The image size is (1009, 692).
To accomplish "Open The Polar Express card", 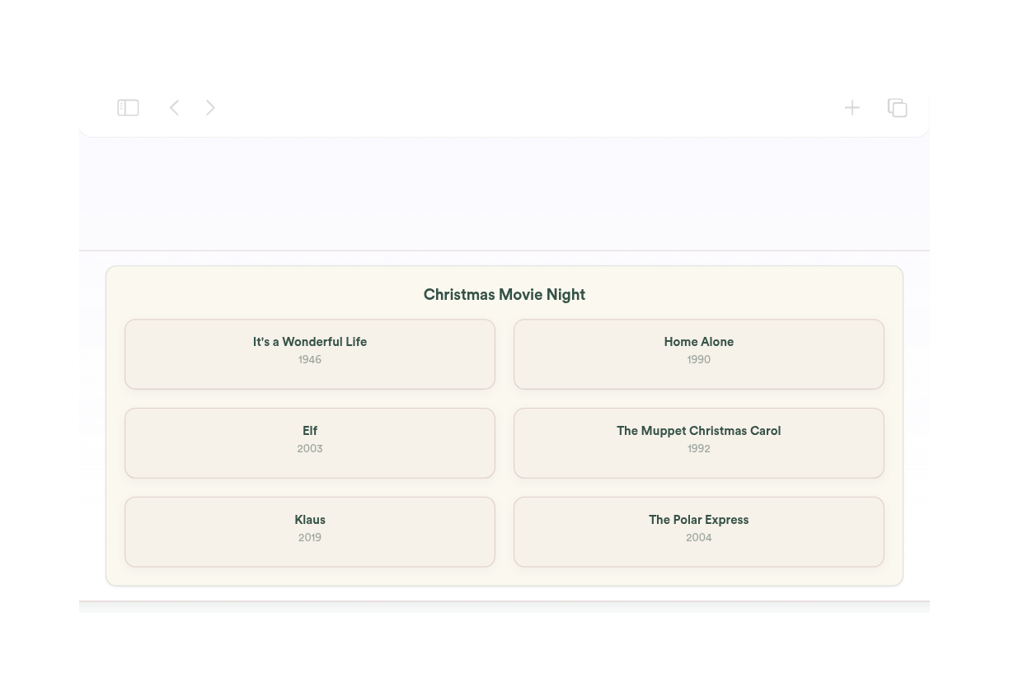I will (699, 532).
